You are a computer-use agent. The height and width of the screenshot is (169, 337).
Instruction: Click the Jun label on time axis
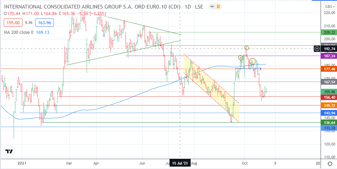(143, 163)
